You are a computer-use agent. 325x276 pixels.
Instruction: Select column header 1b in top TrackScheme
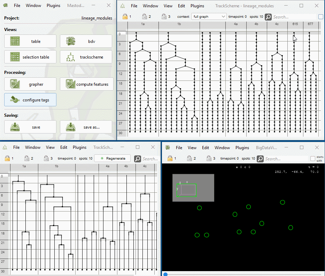tap(179, 24)
